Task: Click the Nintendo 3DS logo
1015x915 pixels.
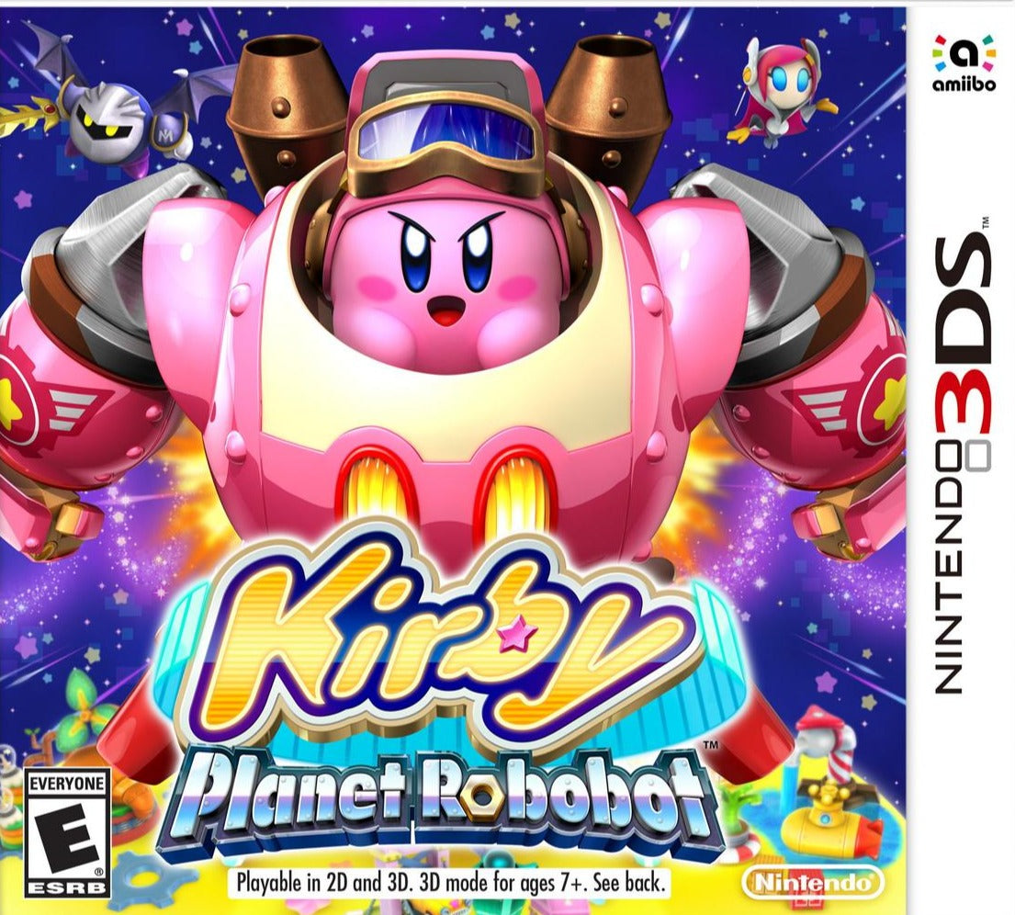Action: [x=964, y=463]
